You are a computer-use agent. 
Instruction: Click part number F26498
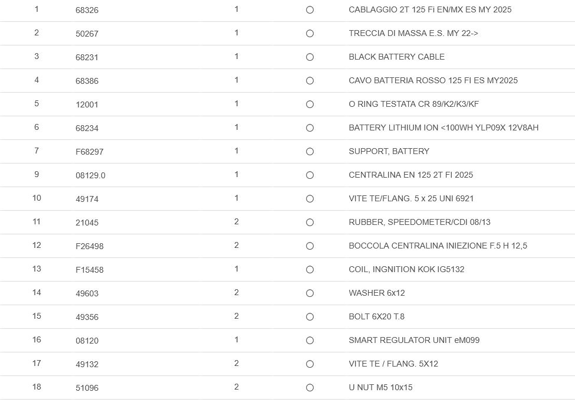(90, 246)
